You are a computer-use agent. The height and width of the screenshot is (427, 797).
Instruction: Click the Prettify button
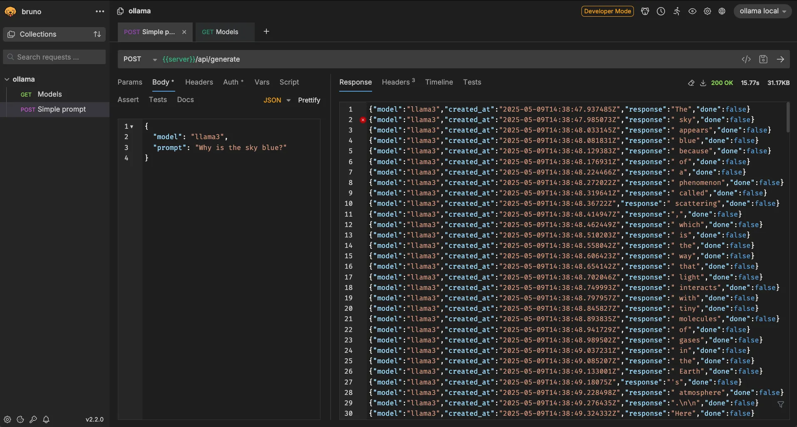(309, 100)
